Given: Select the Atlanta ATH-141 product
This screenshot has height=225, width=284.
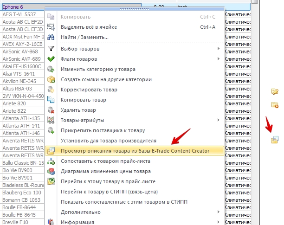Looking at the screenshot, I should coord(23,126).
